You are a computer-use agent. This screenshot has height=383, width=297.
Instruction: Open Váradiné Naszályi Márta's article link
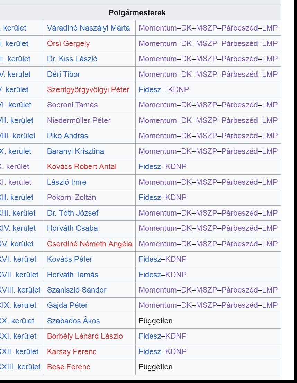88,28
